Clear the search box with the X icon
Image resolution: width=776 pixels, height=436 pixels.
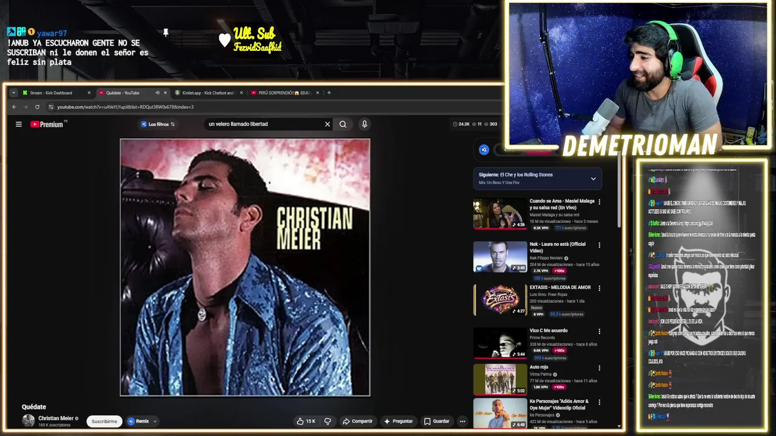[327, 124]
